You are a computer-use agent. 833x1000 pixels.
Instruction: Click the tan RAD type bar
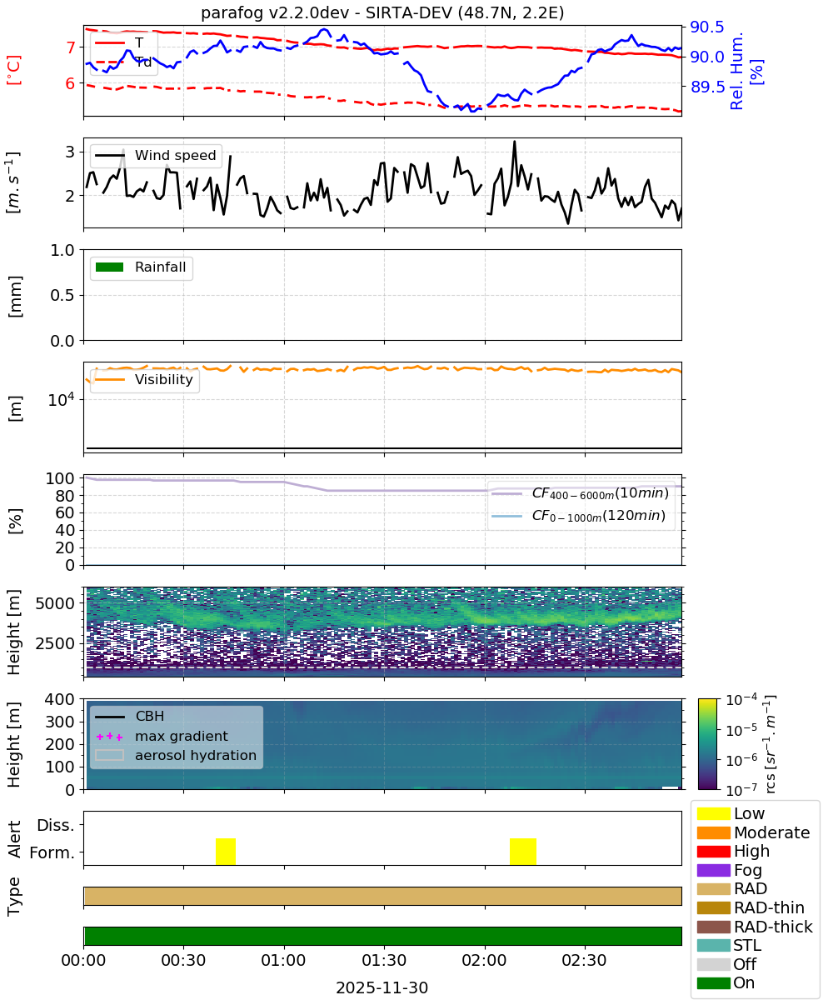383,896
